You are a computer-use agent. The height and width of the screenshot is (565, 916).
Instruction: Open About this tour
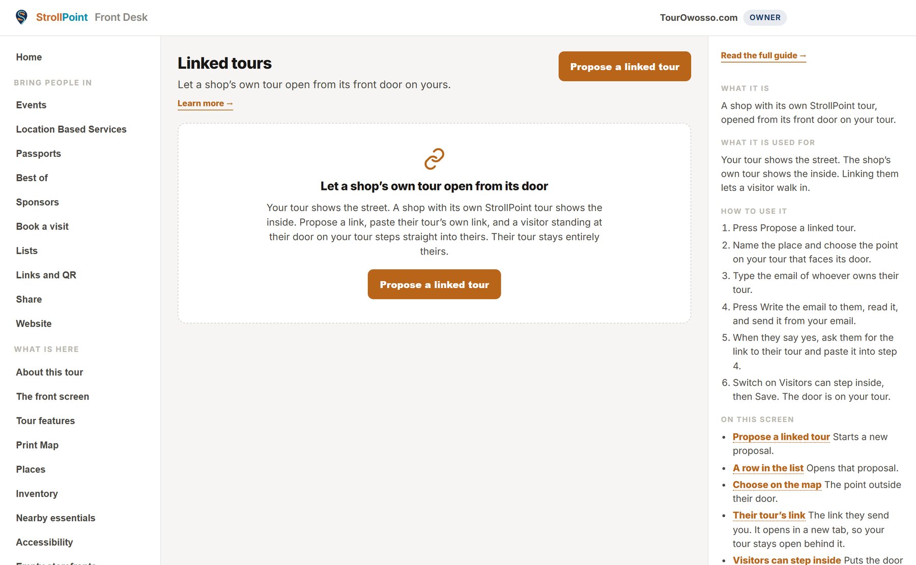(x=49, y=372)
